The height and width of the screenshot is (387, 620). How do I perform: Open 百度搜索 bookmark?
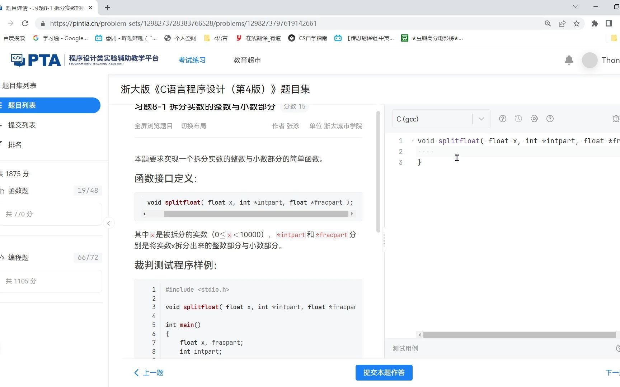[x=14, y=38]
